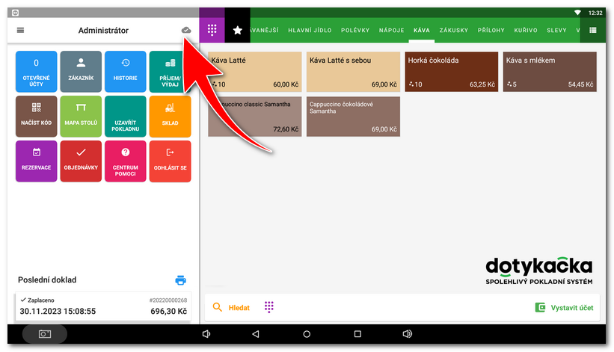Image resolution: width=614 pixels, height=352 pixels.
Task: Raise volume with the right speaker icon
Action: click(x=407, y=334)
